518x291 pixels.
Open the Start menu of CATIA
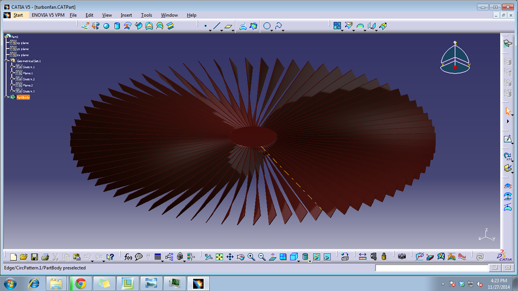pos(18,15)
